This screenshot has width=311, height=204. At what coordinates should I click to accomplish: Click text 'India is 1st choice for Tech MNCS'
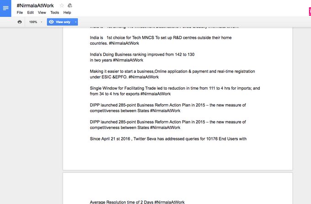122,38
